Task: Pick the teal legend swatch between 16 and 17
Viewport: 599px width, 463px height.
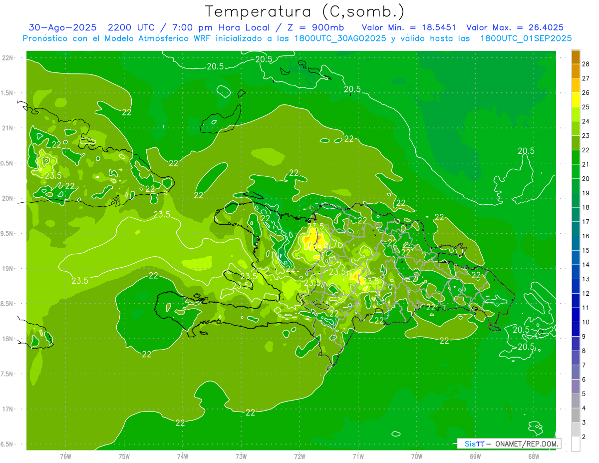Action: (x=576, y=229)
